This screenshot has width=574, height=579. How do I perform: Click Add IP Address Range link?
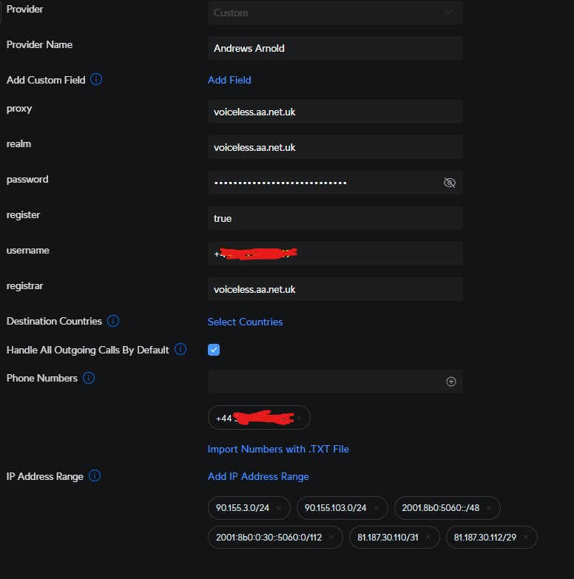[x=258, y=476]
